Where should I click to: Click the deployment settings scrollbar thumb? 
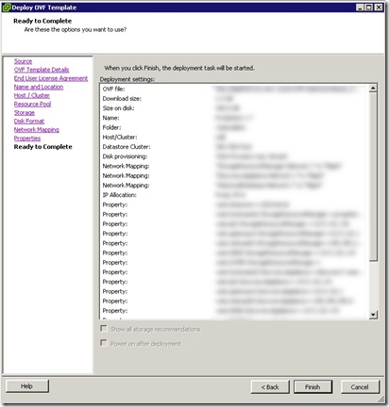coord(373,176)
